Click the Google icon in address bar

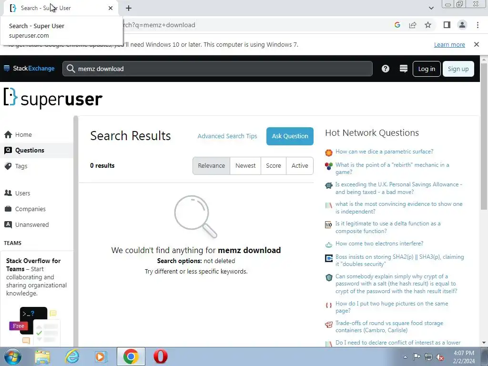(x=397, y=25)
